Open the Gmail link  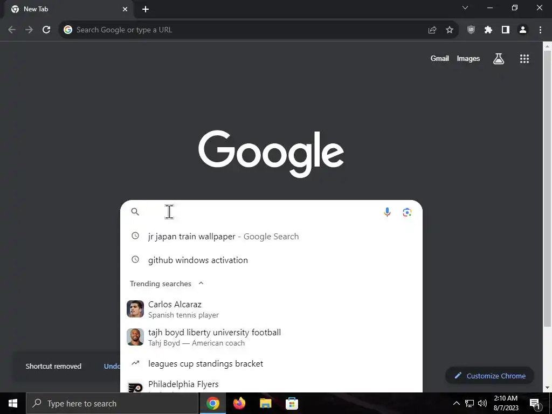pyautogui.click(x=440, y=58)
